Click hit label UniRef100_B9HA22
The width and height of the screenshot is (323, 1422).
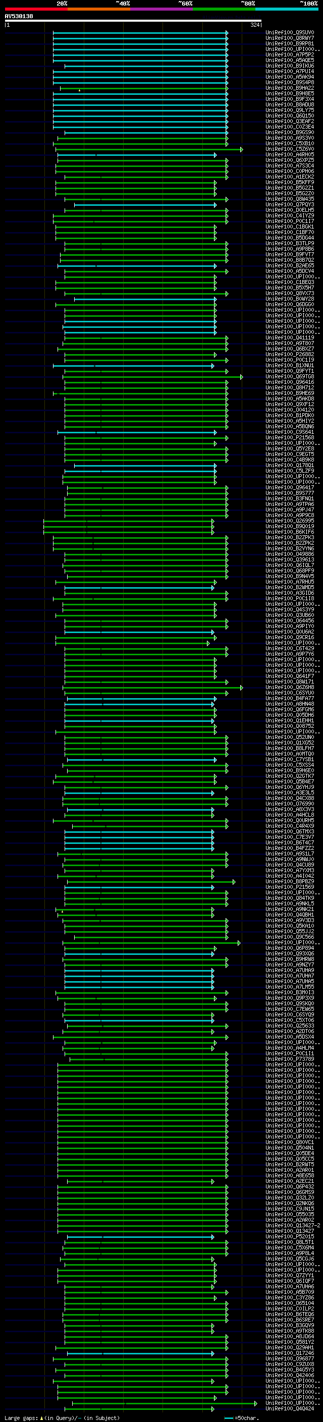point(290,88)
